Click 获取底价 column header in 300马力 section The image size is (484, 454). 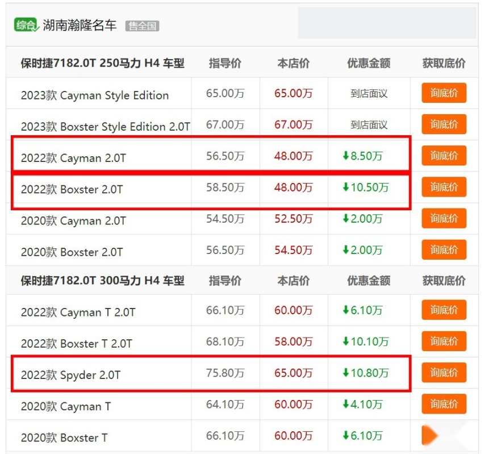point(444,281)
